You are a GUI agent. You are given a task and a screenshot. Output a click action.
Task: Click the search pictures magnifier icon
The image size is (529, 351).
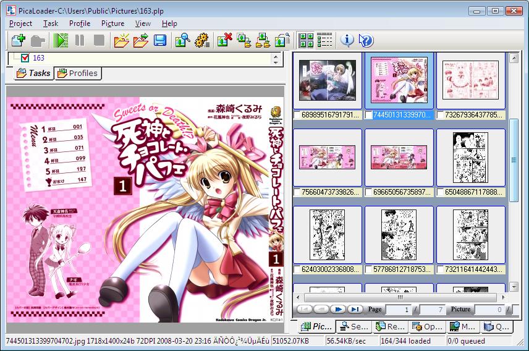[182, 41]
